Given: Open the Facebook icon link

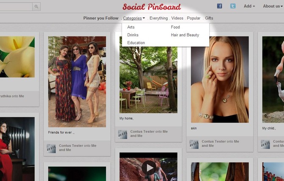Looking at the screenshot, I should tap(220, 6).
